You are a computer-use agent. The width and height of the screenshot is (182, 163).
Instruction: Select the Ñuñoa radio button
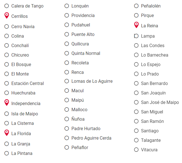click(67, 119)
